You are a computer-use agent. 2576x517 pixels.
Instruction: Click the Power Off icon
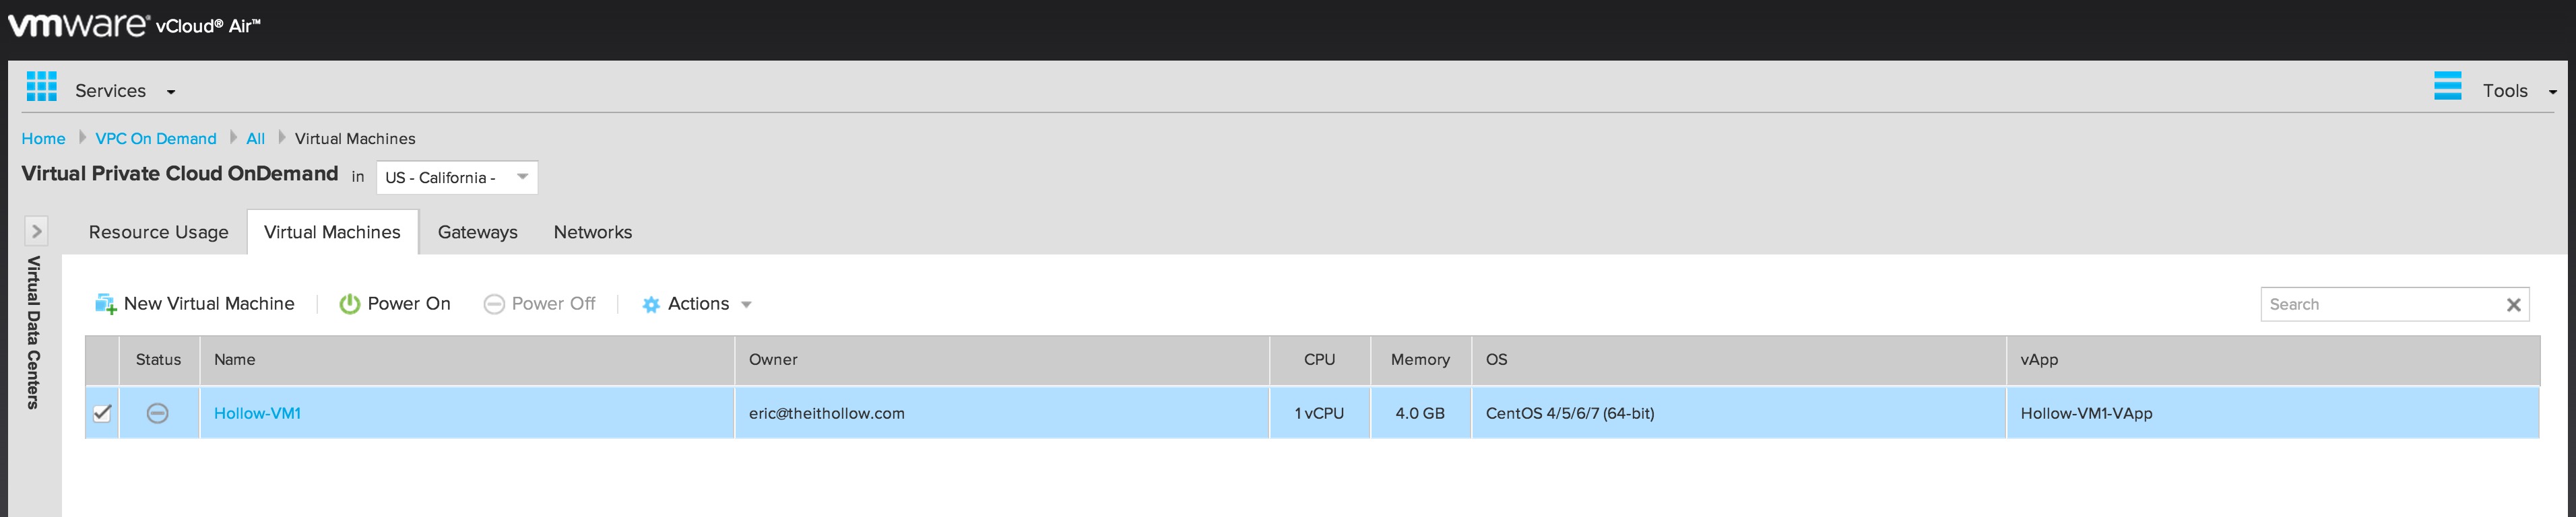pyautogui.click(x=493, y=304)
